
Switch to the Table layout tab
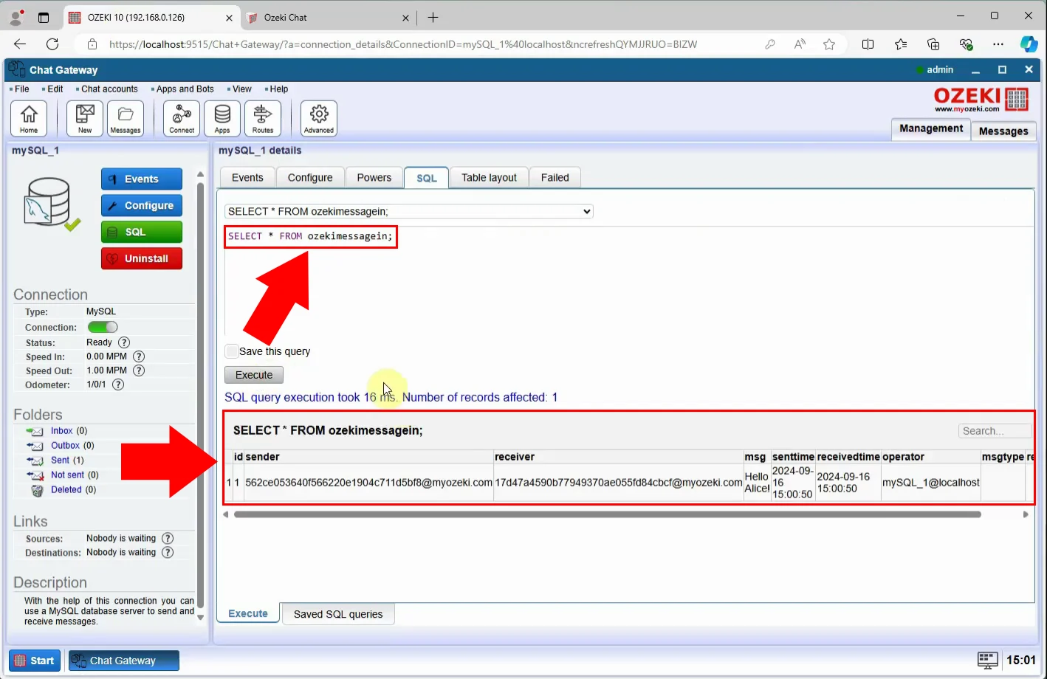point(489,178)
